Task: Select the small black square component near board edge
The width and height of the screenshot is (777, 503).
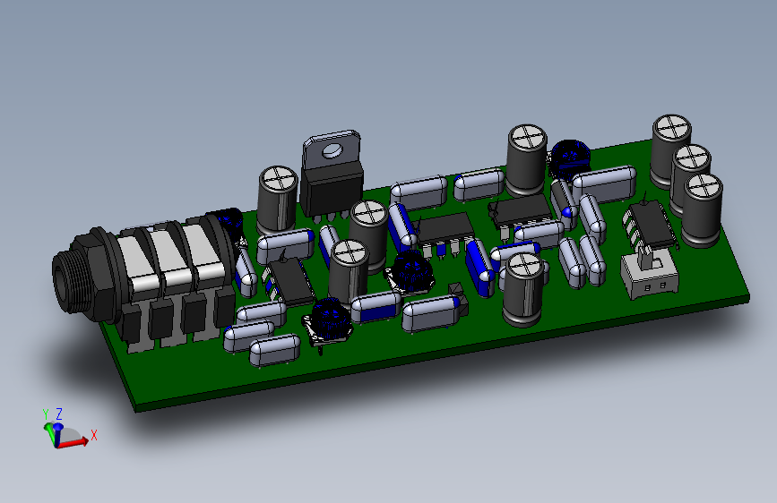Action: point(458,299)
